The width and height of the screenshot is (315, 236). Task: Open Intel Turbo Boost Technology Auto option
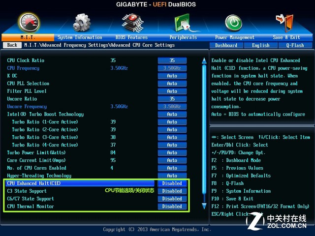tap(172, 114)
